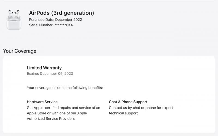Click the right AirPod earbud in product image

(17, 14)
